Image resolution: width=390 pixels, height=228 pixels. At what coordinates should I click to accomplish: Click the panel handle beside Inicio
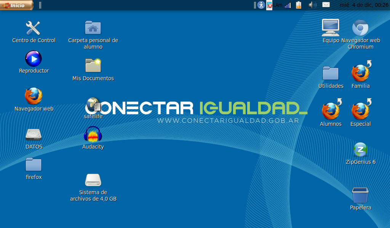coord(40,5)
